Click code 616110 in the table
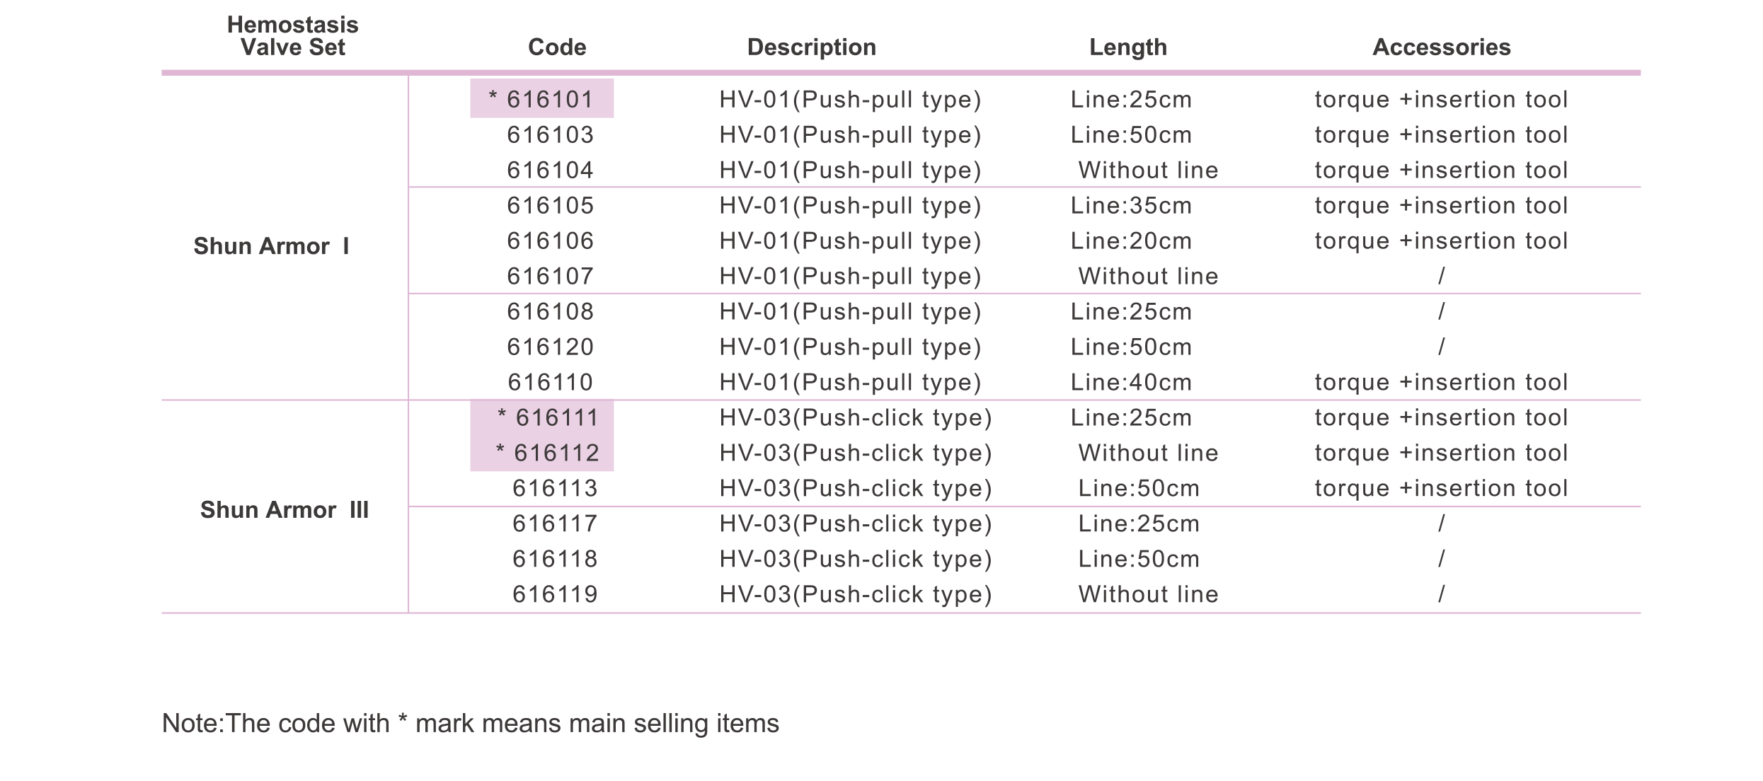The image size is (1763, 781). point(550,382)
